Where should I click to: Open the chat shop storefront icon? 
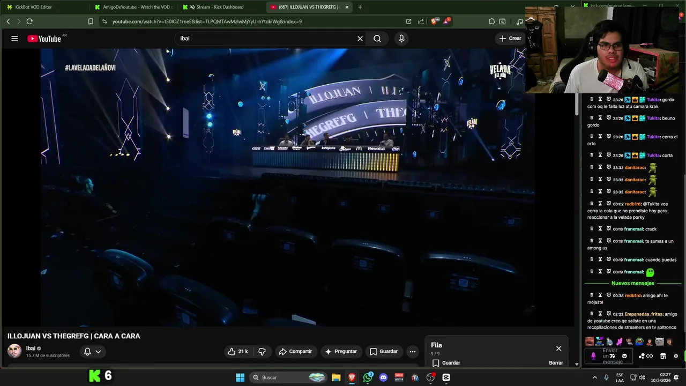pos(663,356)
